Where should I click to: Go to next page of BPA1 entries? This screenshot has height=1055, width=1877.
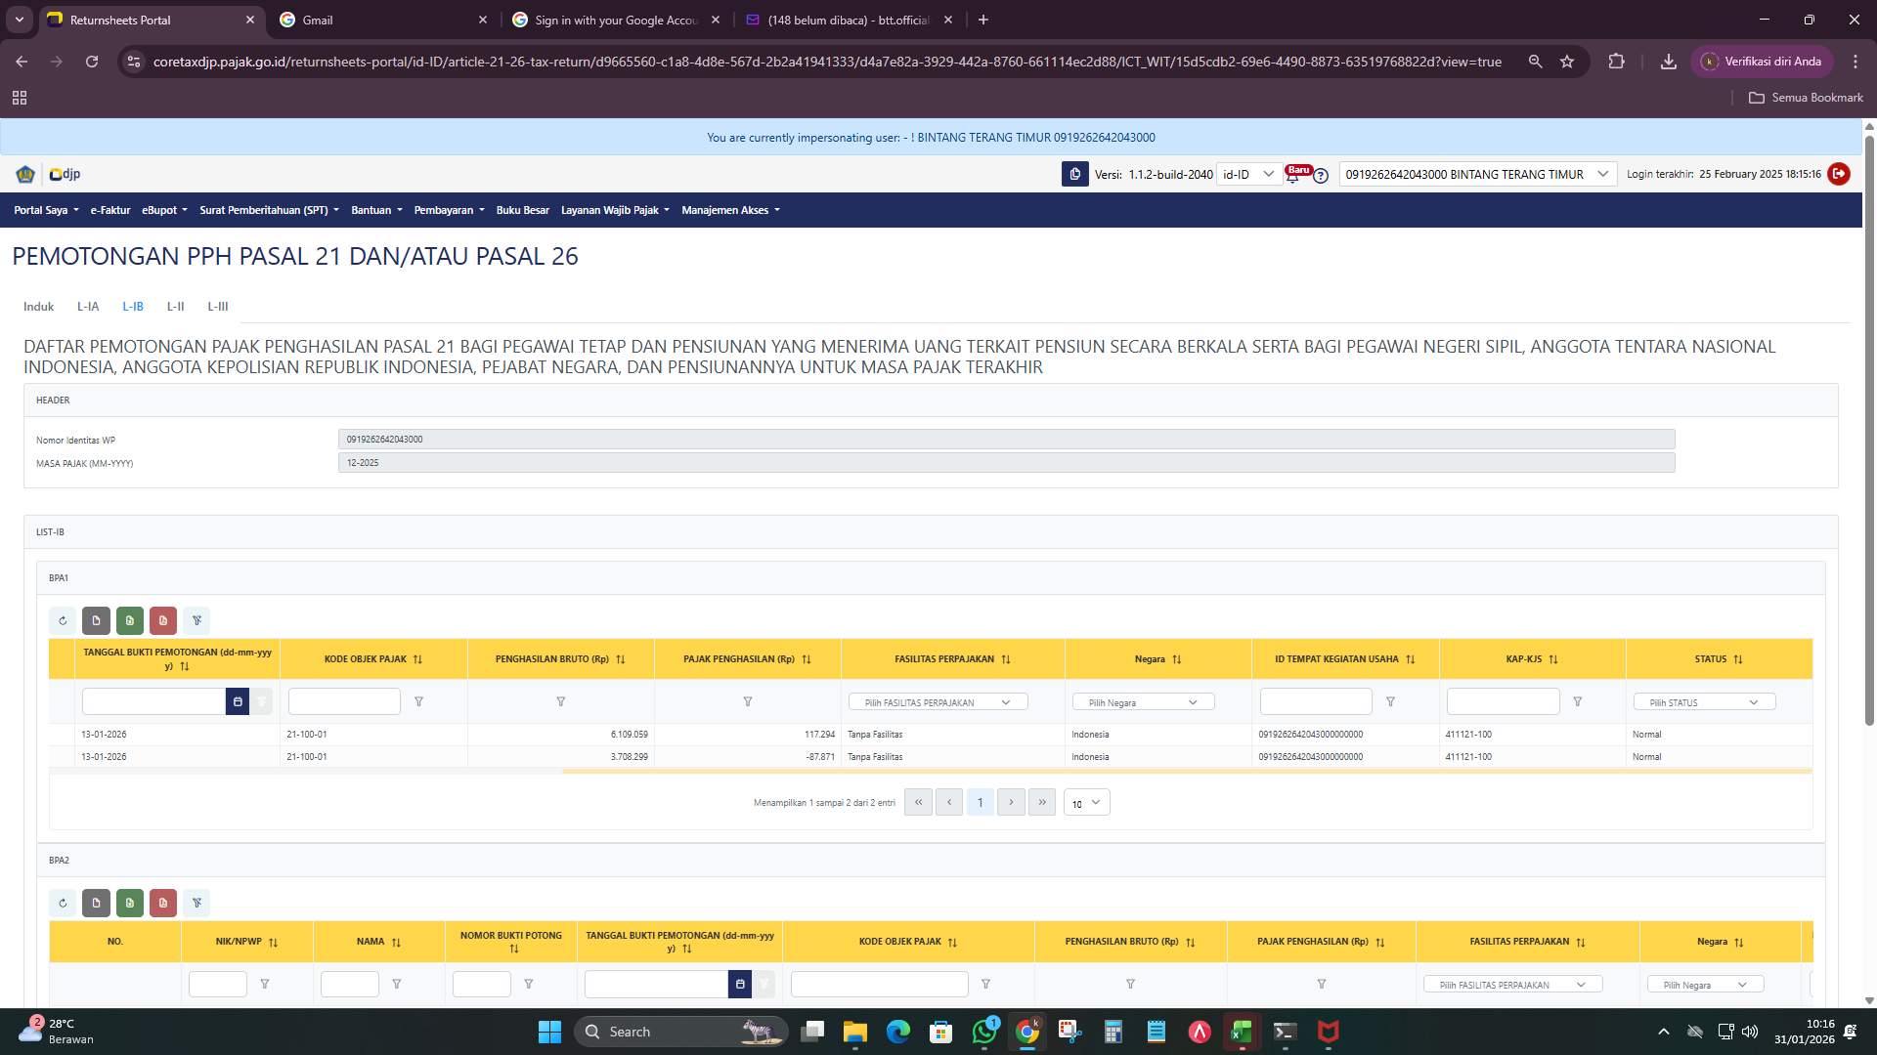(x=1011, y=802)
